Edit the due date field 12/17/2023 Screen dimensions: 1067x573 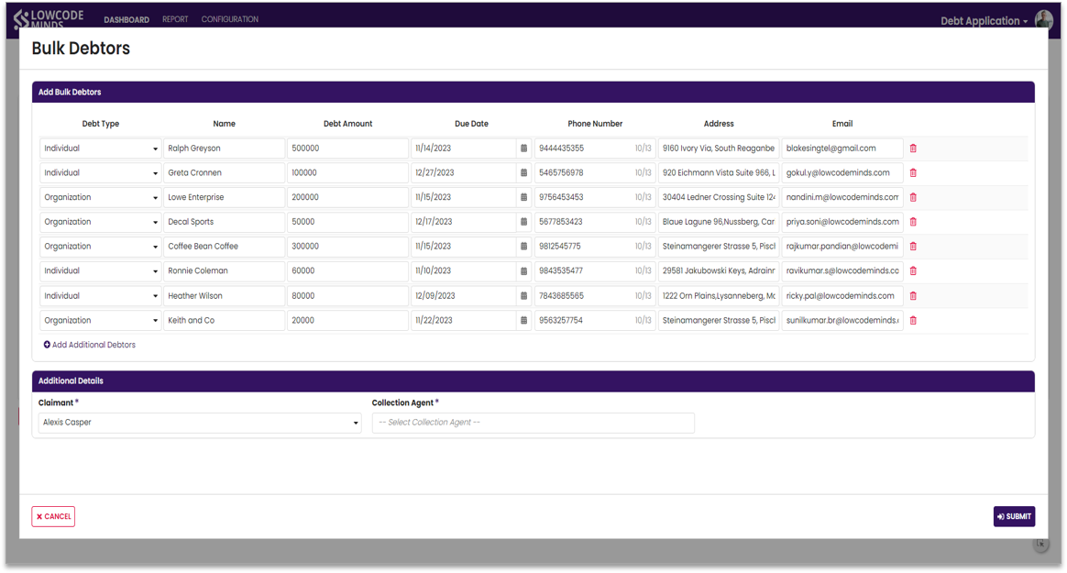click(x=464, y=222)
